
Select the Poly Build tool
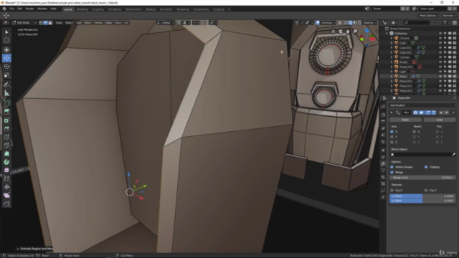tap(6, 153)
